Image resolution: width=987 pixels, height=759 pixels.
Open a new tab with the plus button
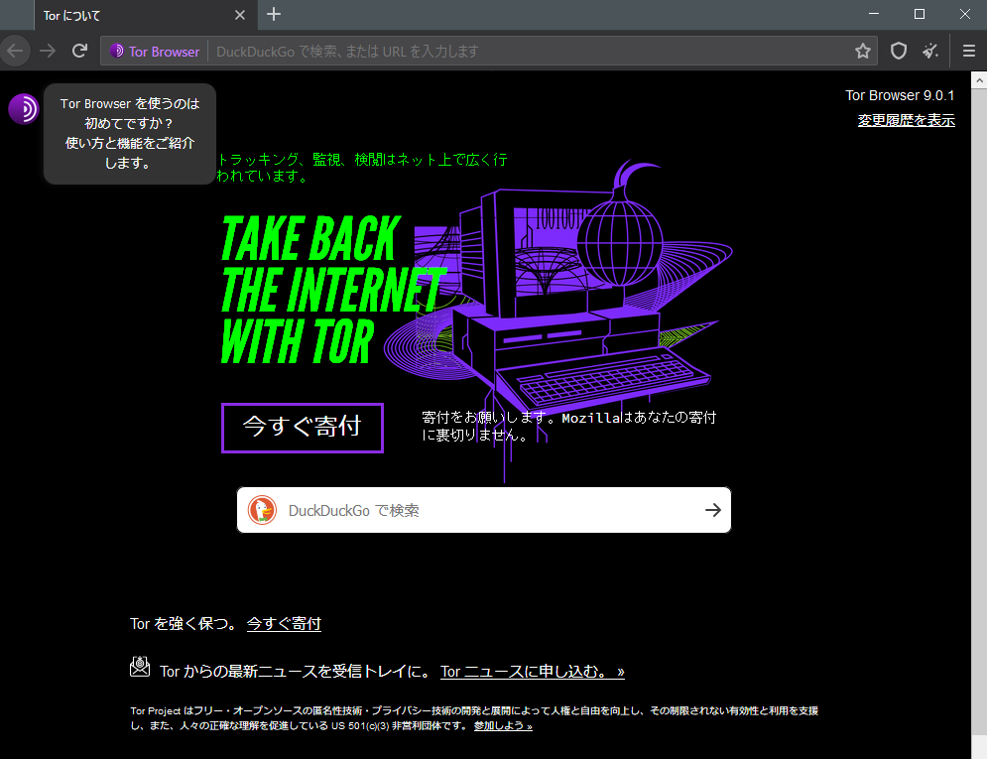click(273, 15)
